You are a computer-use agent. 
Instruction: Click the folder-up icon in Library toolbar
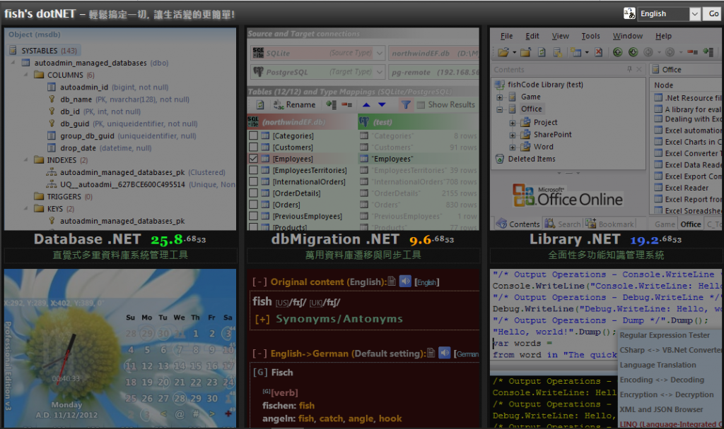[x=526, y=52]
